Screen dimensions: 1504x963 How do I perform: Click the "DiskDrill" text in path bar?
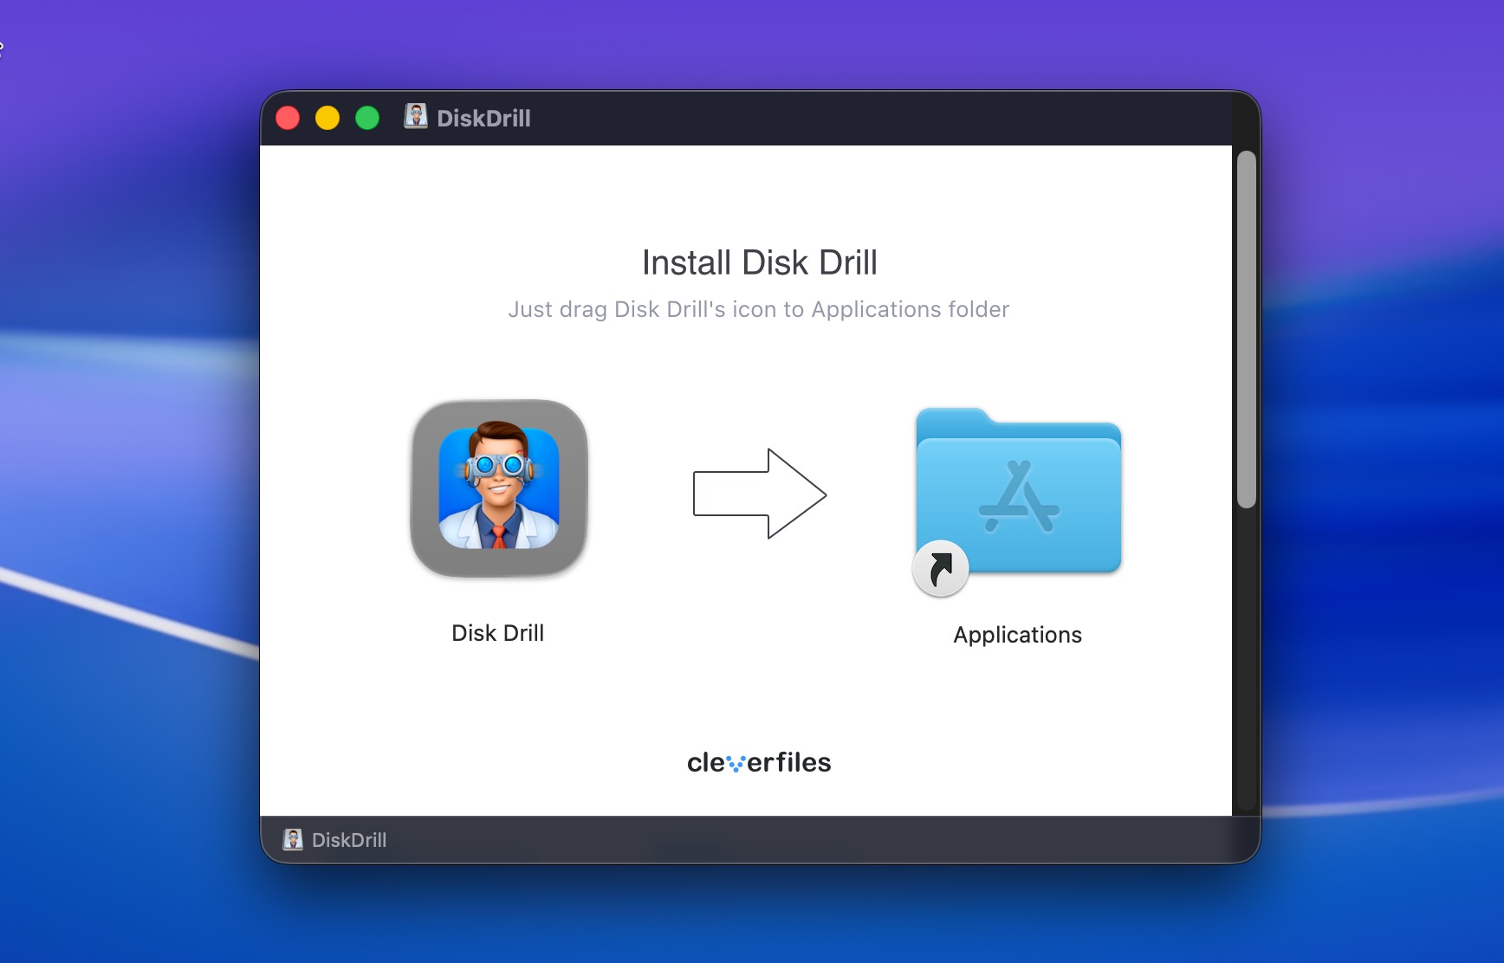click(349, 840)
